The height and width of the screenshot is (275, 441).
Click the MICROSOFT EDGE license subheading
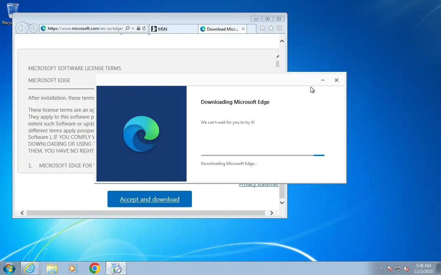[49, 80]
